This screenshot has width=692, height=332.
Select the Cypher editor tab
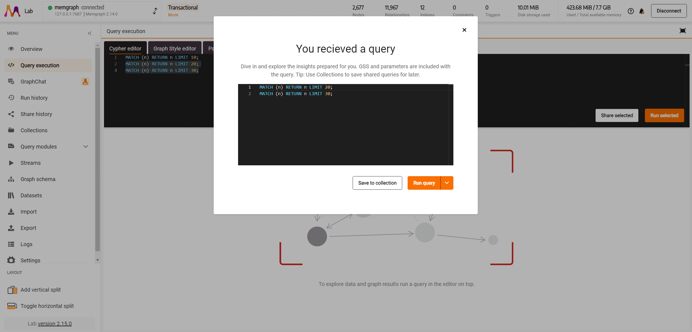click(x=125, y=49)
